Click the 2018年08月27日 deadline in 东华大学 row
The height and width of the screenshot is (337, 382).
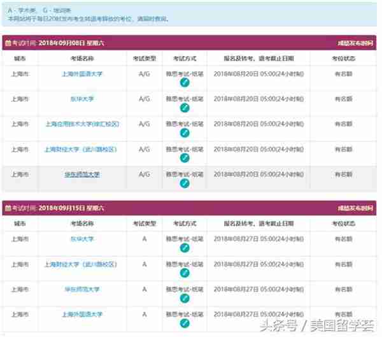pyautogui.click(x=258, y=239)
